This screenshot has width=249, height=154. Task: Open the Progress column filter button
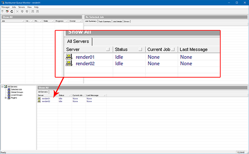click(x=67, y=21)
